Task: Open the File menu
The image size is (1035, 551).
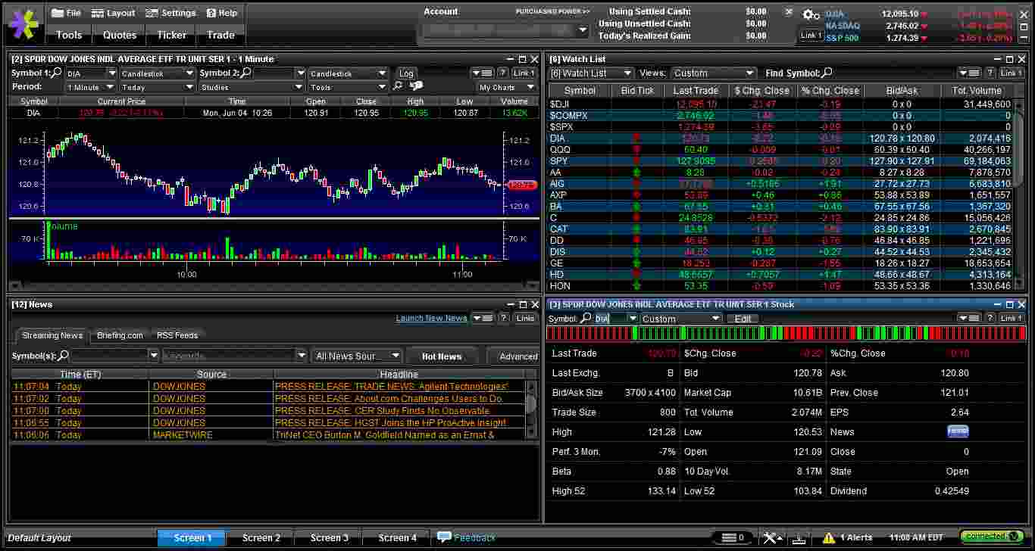Action: (66, 13)
